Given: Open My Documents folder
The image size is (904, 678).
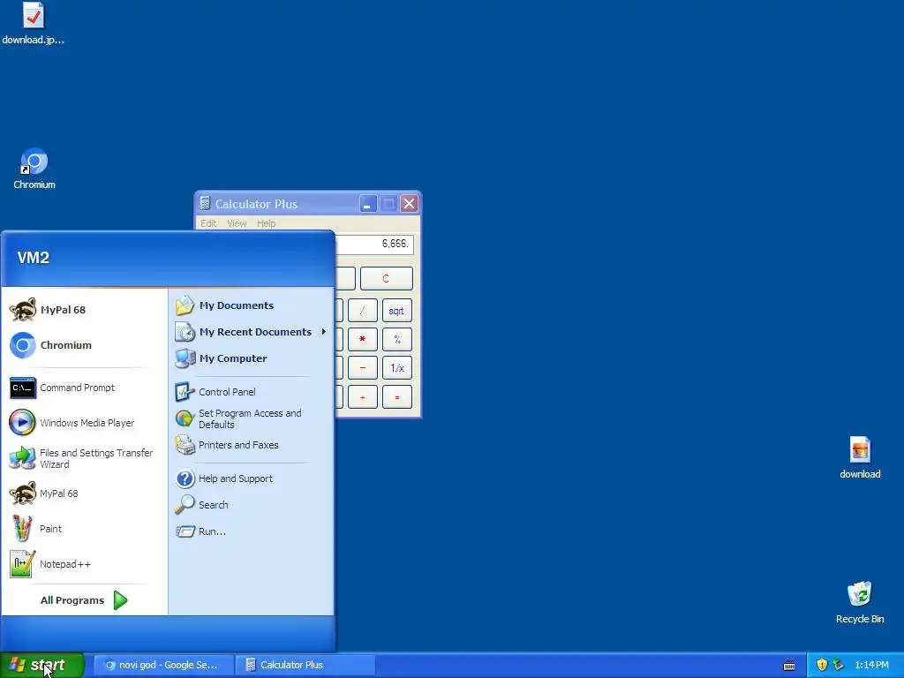Looking at the screenshot, I should click(x=251, y=305).
